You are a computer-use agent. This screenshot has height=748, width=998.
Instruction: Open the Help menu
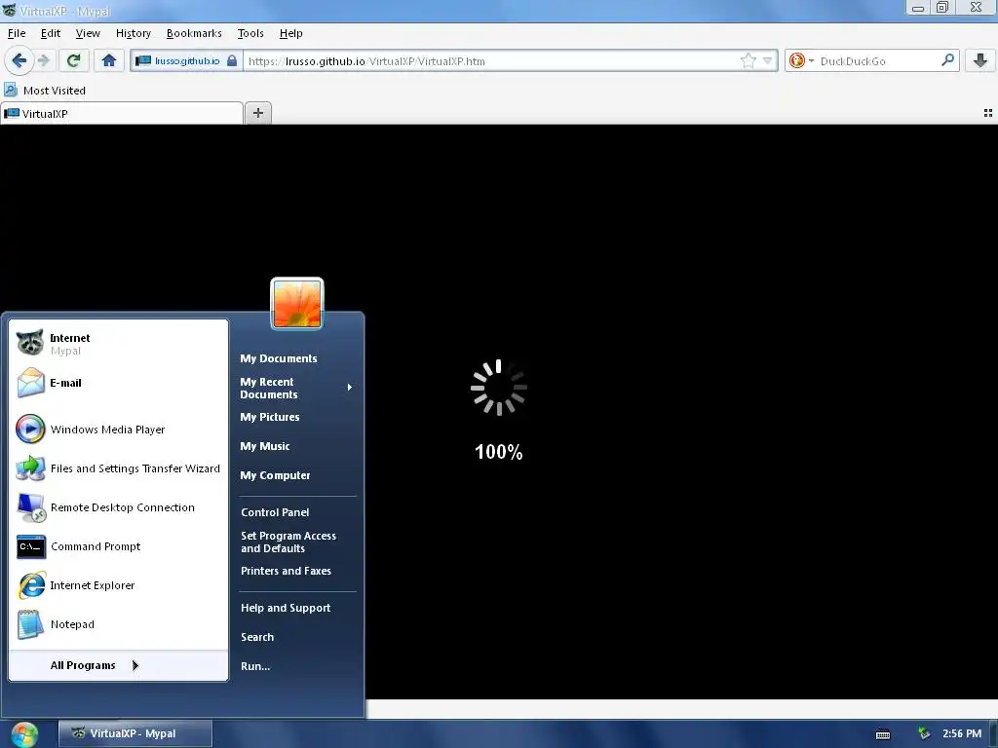tap(290, 33)
